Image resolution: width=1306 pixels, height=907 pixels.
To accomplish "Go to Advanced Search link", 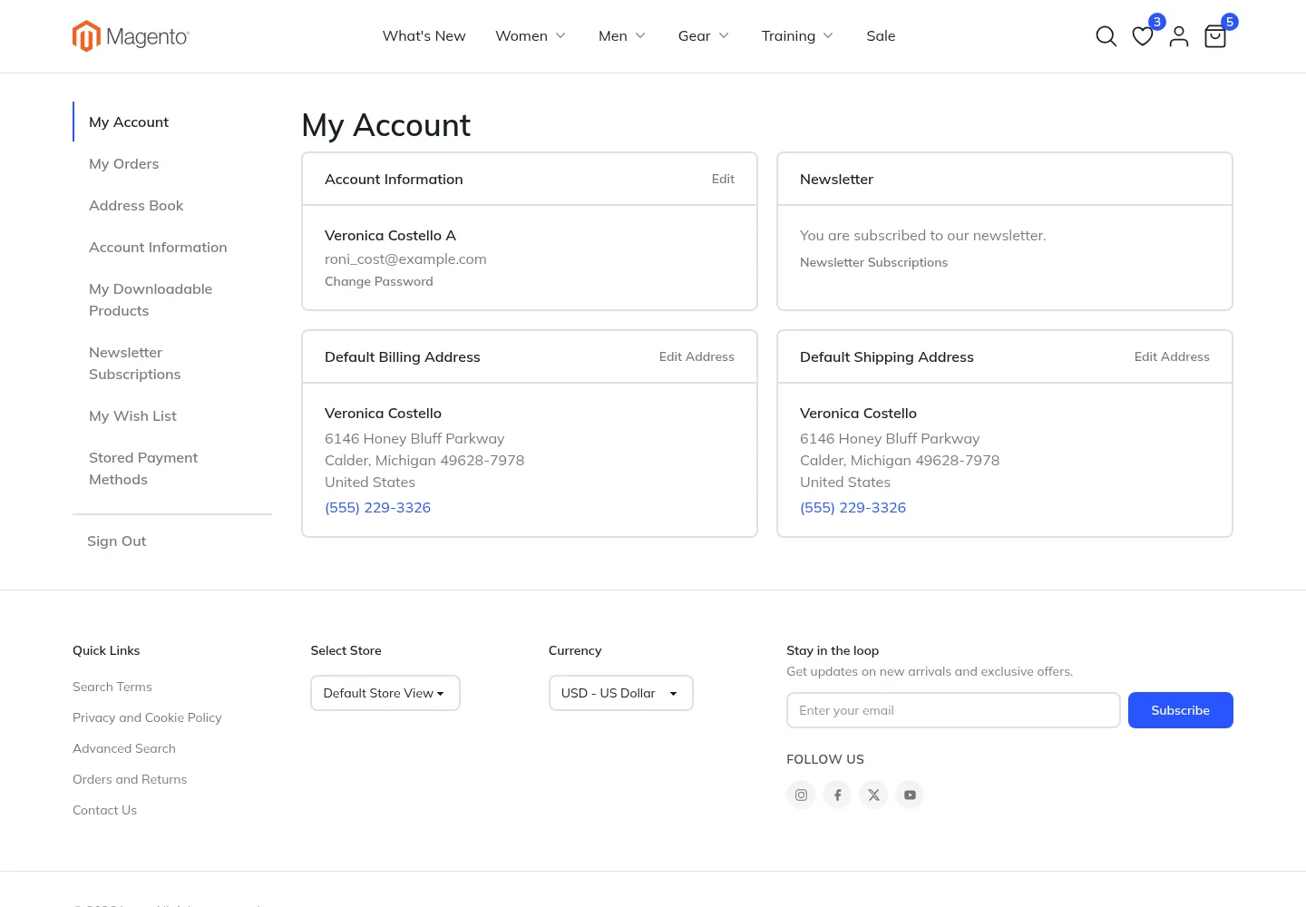I will click(x=124, y=749).
